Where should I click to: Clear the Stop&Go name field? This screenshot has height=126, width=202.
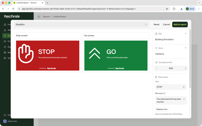tap(146, 24)
